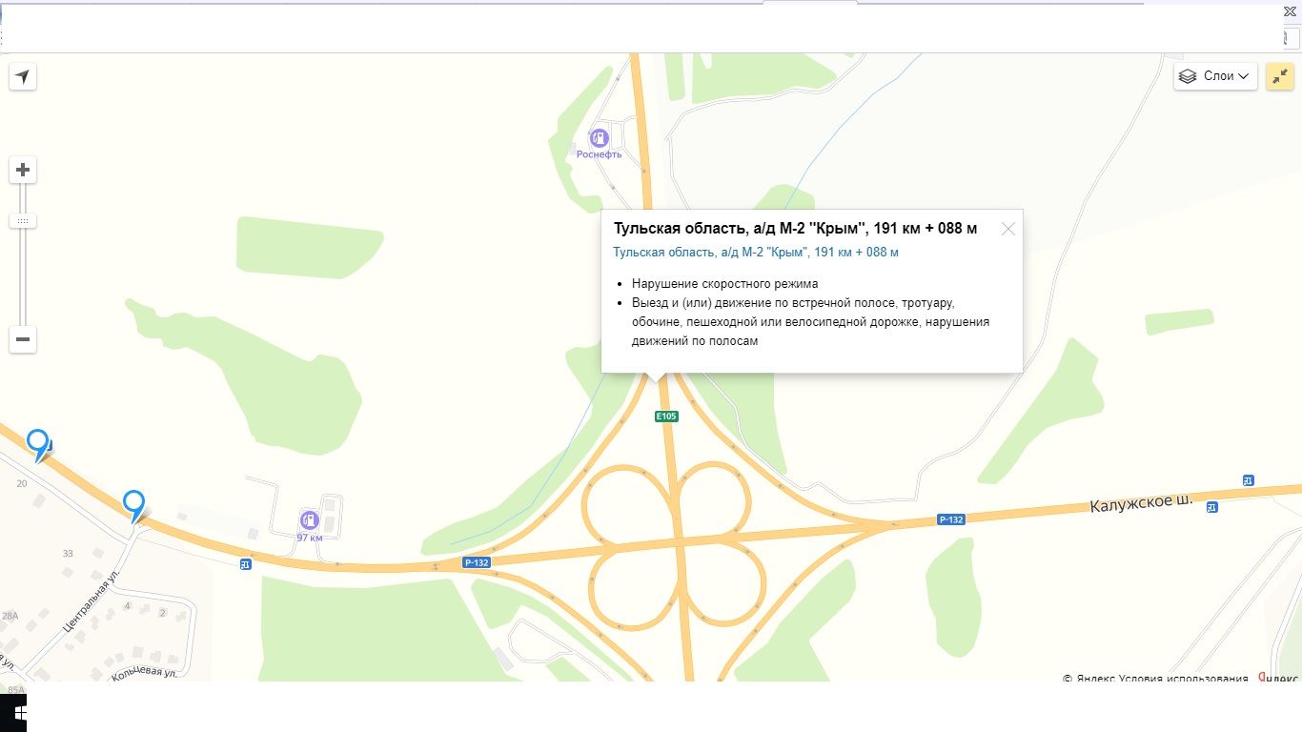The height and width of the screenshot is (732, 1302).
Task: Click the Центральная ул. street label
Action: (93, 601)
